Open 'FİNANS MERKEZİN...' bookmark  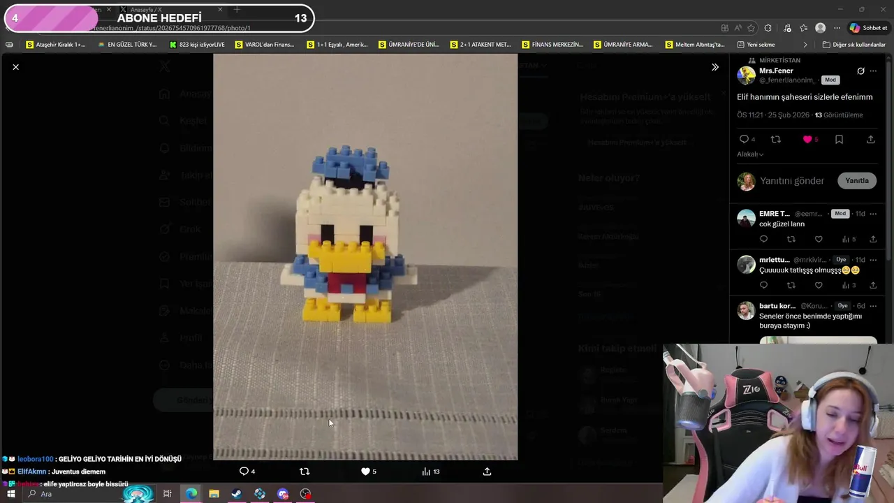coord(552,45)
